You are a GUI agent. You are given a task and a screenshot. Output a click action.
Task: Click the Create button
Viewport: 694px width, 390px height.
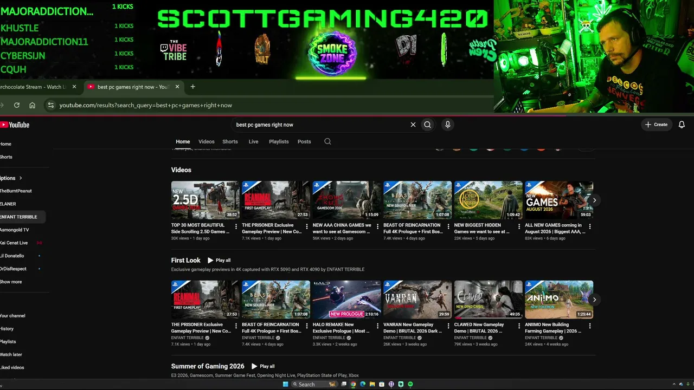(657, 125)
